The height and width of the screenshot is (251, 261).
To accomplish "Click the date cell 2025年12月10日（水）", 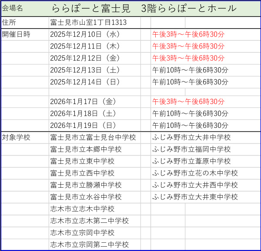I will [x=85, y=34].
